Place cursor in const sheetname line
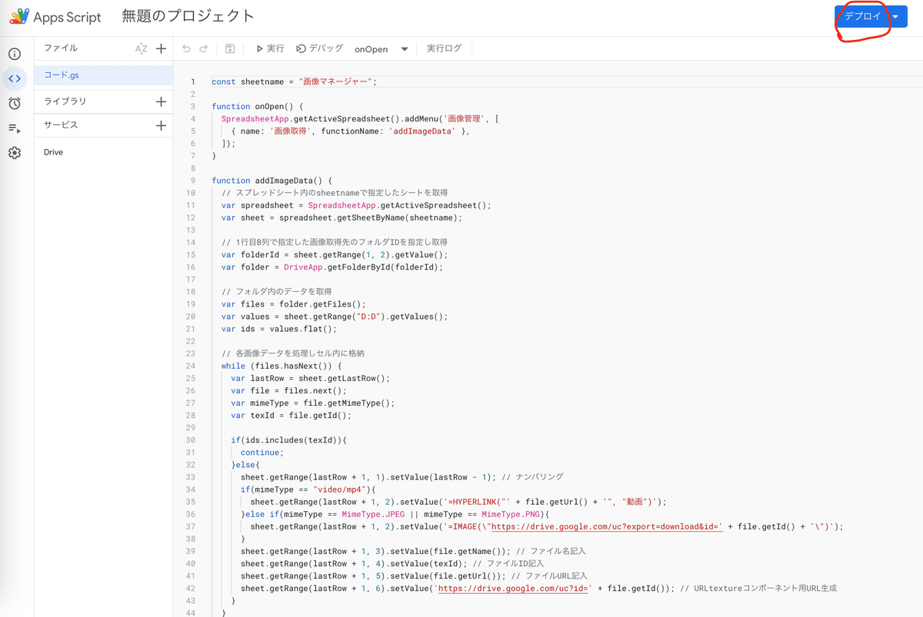This screenshot has height=617, width=923. click(295, 81)
